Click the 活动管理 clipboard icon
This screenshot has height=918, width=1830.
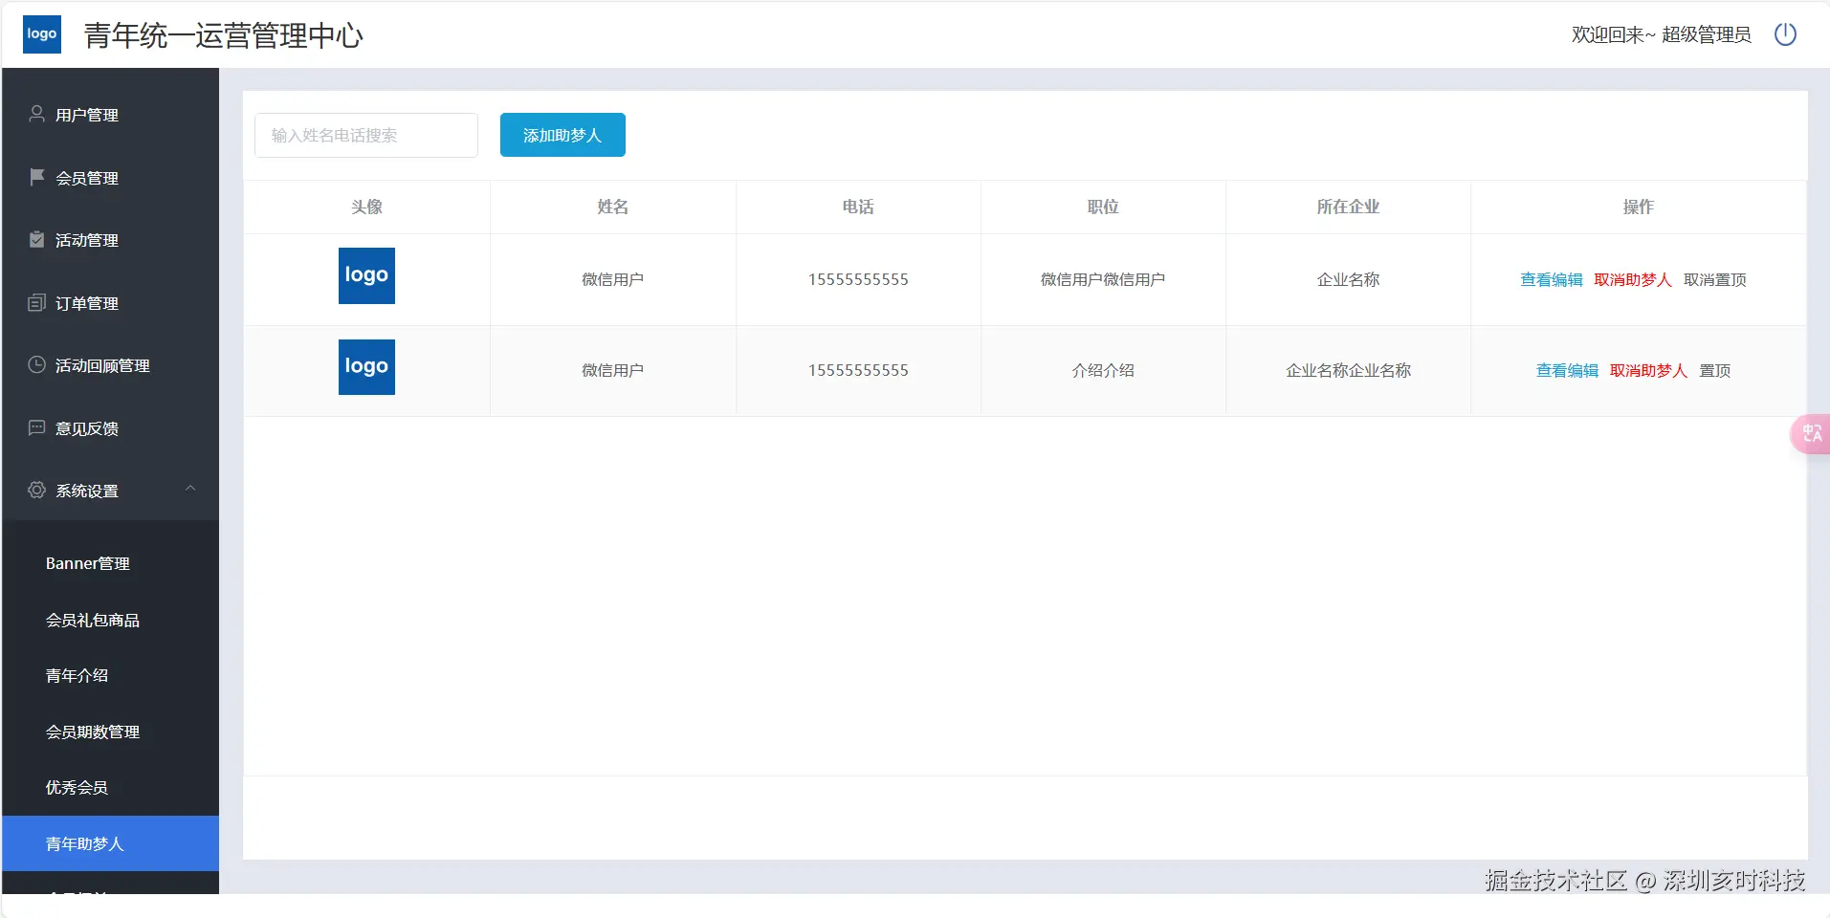[37, 239]
